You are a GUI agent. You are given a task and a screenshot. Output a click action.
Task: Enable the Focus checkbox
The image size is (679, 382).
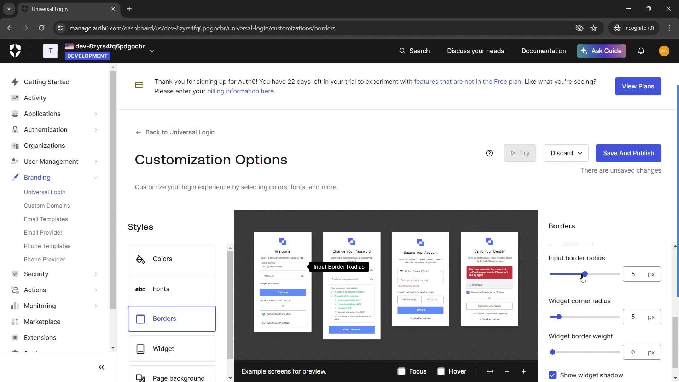(401, 371)
